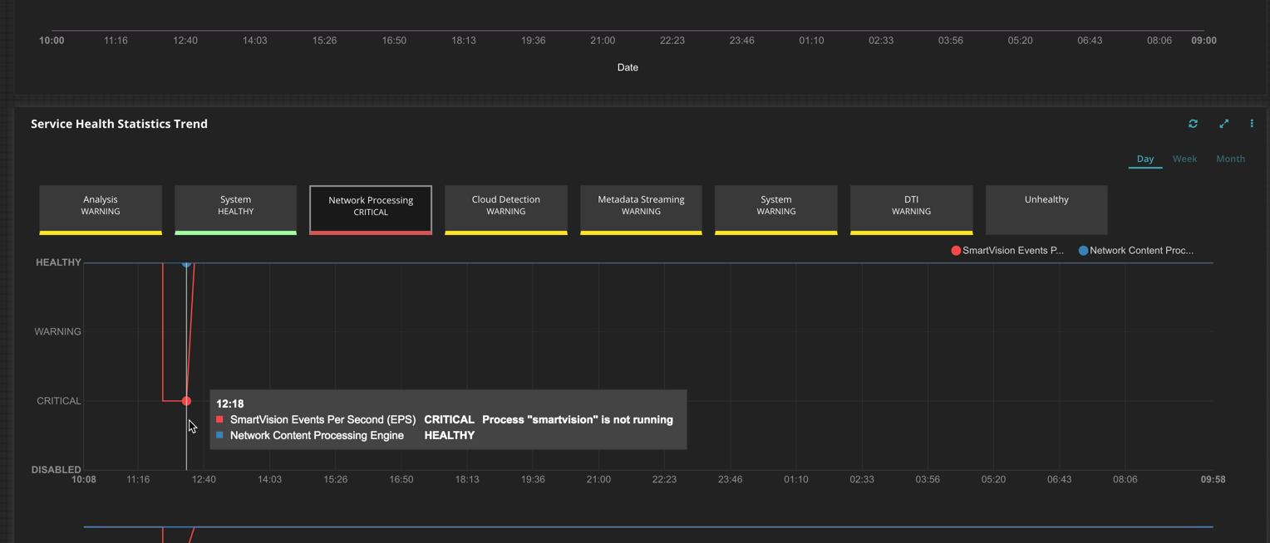This screenshot has width=1270, height=543.
Task: Select the DTI WARNING card
Action: (x=911, y=210)
